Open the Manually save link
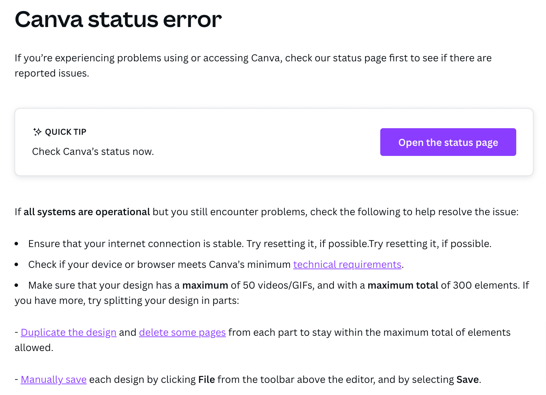The width and height of the screenshot is (546, 395). tap(54, 379)
